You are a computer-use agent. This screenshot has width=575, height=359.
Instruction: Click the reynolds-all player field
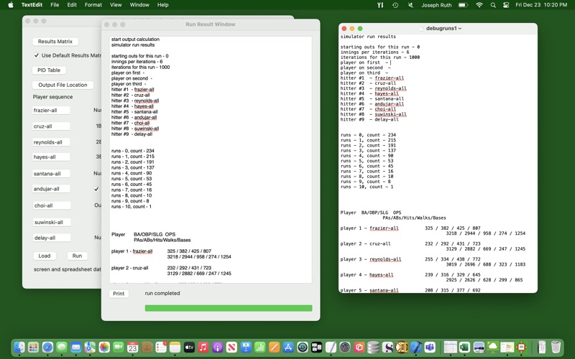(x=51, y=142)
